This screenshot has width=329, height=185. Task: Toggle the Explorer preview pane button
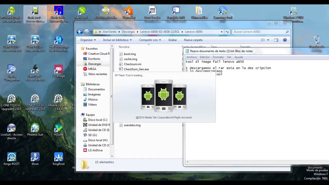[x=276, y=40]
